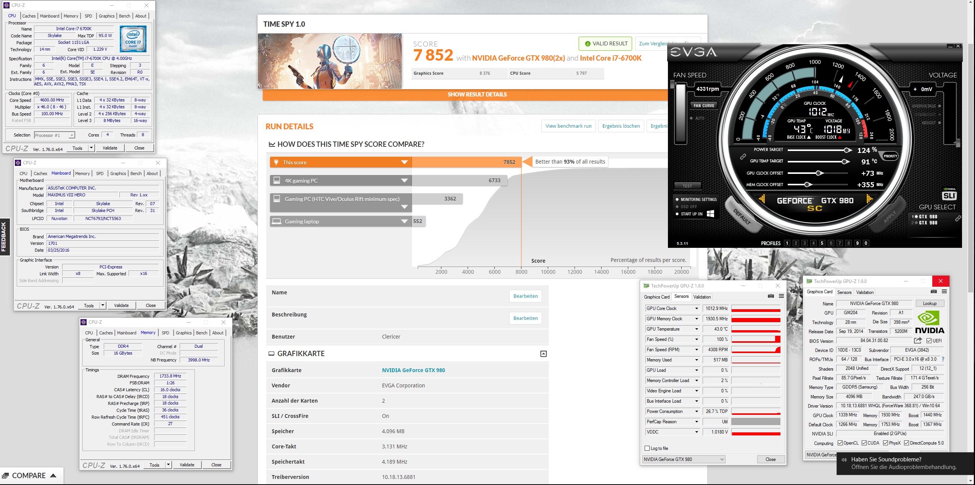Switch to Caches tab in top CPU-Z window
The image size is (975, 485).
(x=29, y=16)
